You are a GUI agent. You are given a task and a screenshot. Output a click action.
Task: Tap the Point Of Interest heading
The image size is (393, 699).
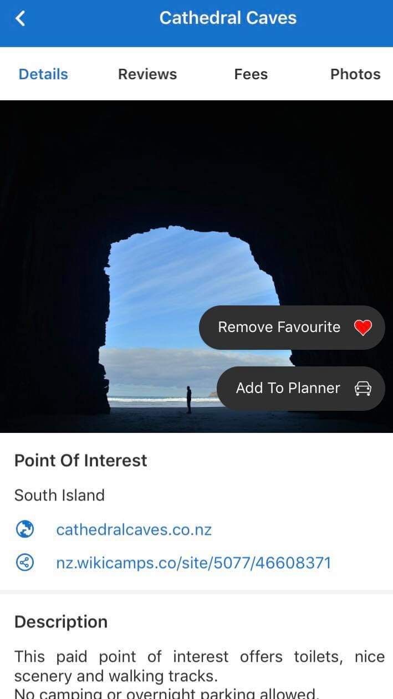81,461
